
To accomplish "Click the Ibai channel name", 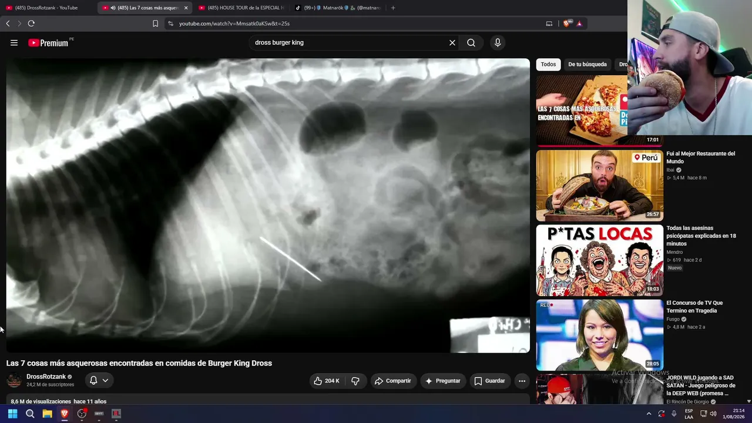I will point(670,170).
